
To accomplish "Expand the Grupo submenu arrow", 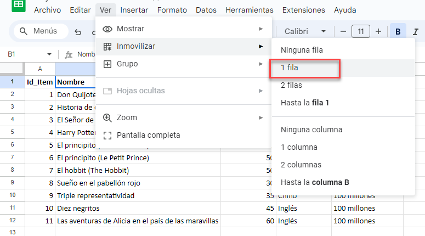I will click(x=260, y=64).
